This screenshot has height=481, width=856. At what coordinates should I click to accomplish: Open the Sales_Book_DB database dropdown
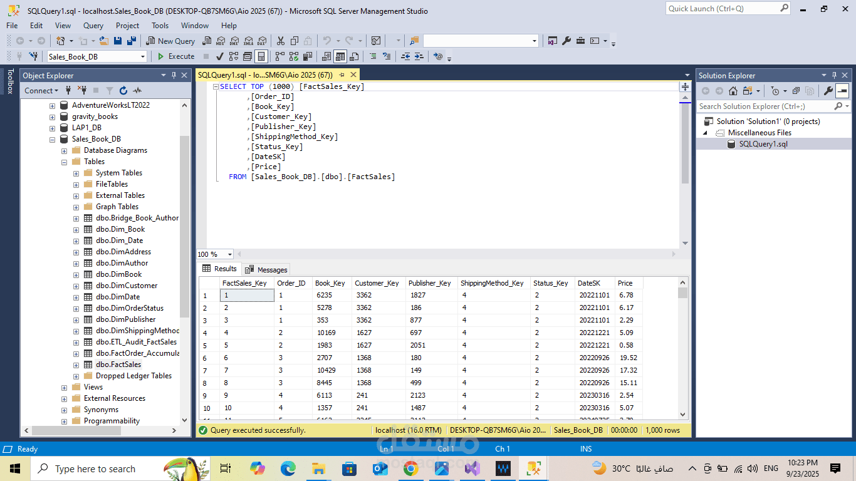143,56
